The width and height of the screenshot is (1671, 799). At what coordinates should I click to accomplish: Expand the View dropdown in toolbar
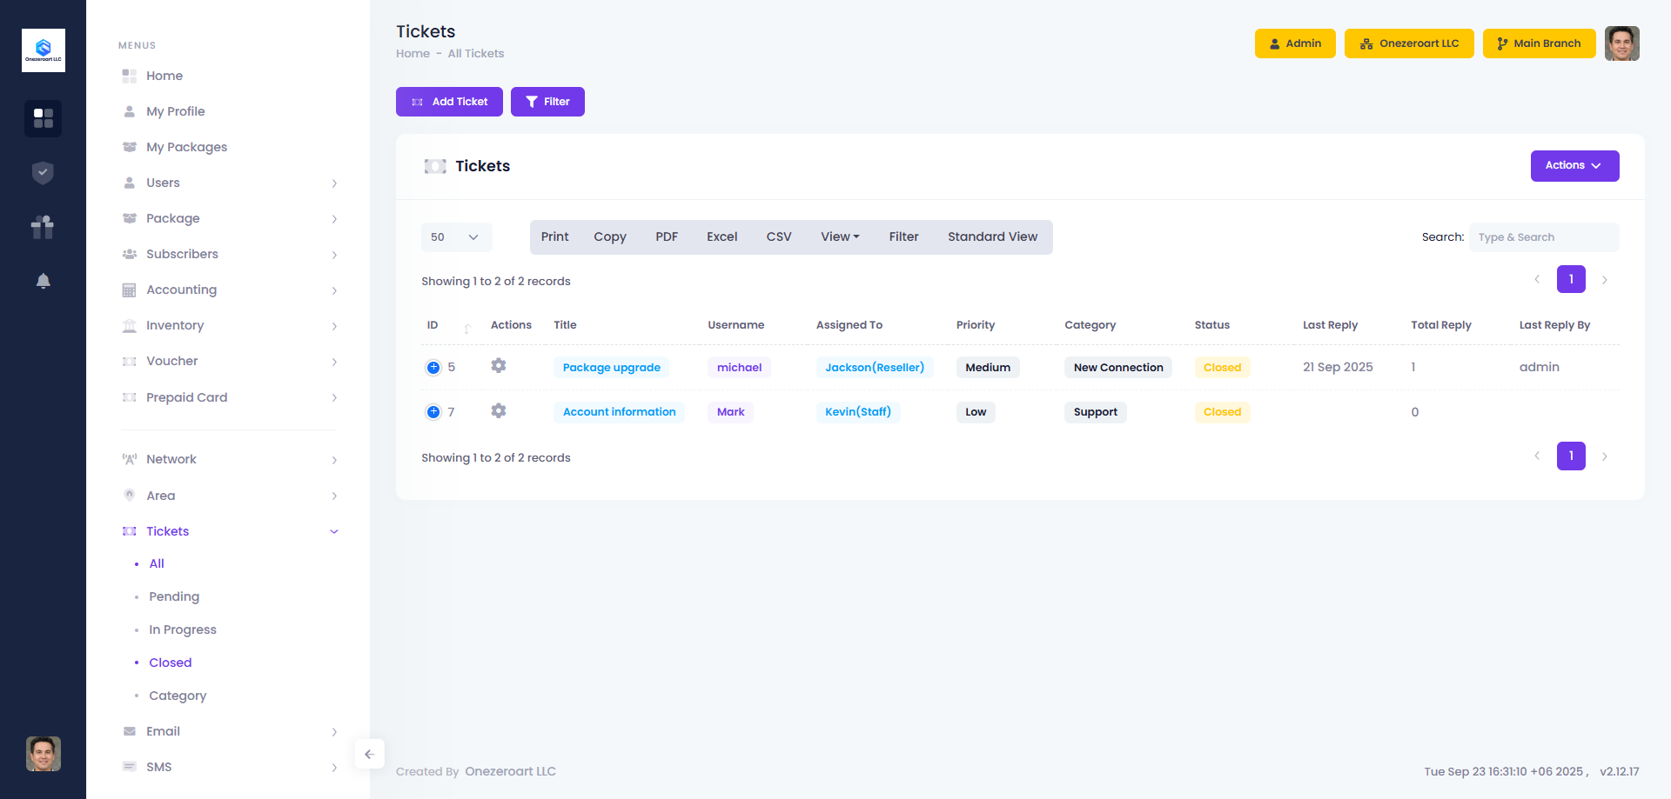[x=839, y=236]
